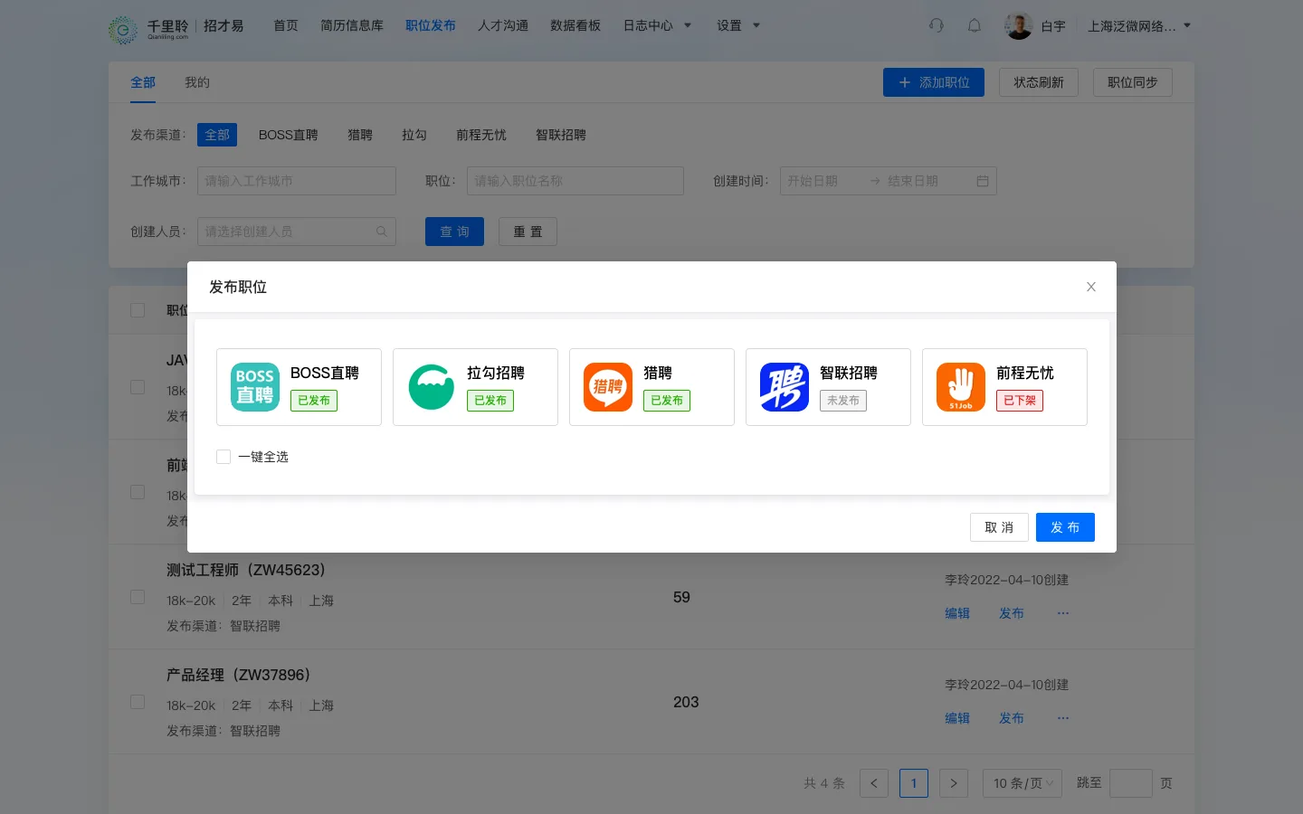The image size is (1303, 814).
Task: Click page number 1 in pagination
Action: coord(914,783)
